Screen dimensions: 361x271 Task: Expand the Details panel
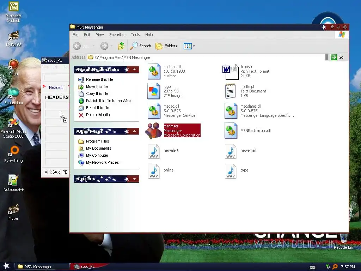point(134,179)
